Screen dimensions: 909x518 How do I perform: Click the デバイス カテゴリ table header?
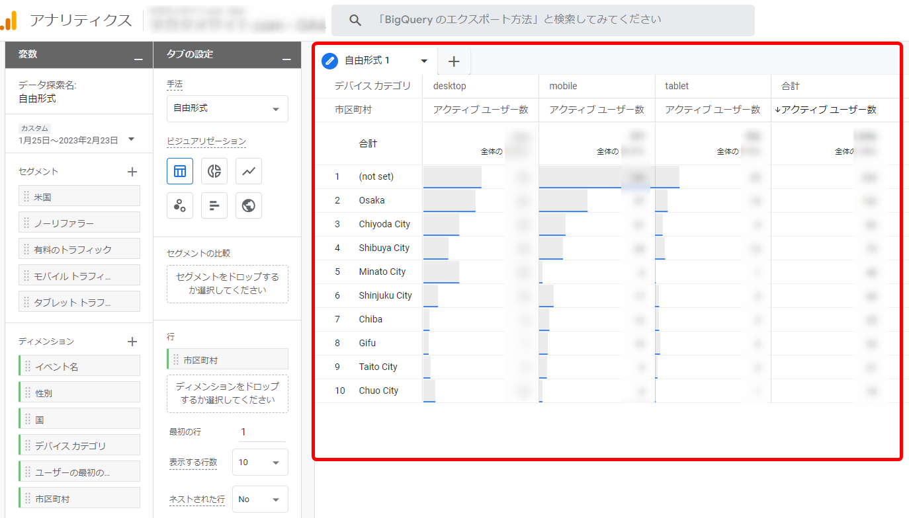coord(372,86)
